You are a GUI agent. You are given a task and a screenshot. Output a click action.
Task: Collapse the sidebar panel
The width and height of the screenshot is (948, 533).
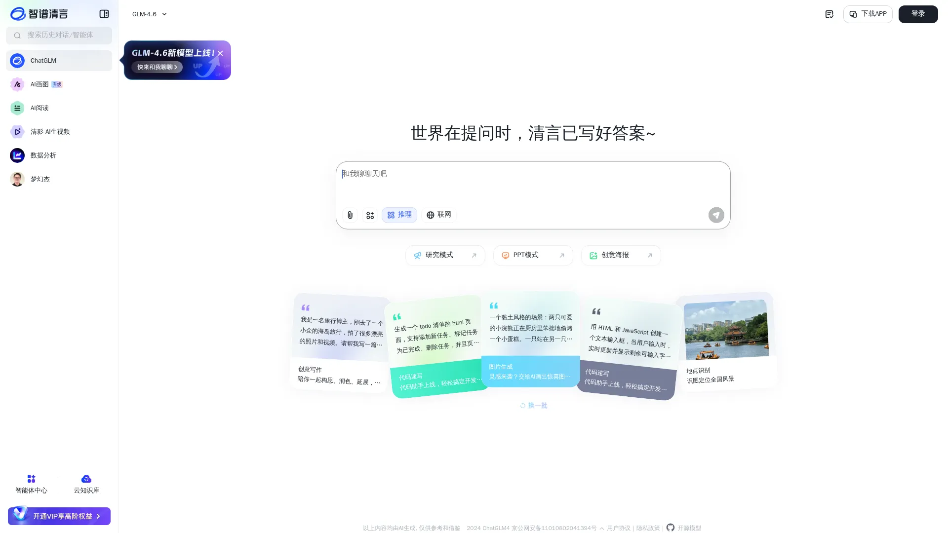click(x=104, y=14)
